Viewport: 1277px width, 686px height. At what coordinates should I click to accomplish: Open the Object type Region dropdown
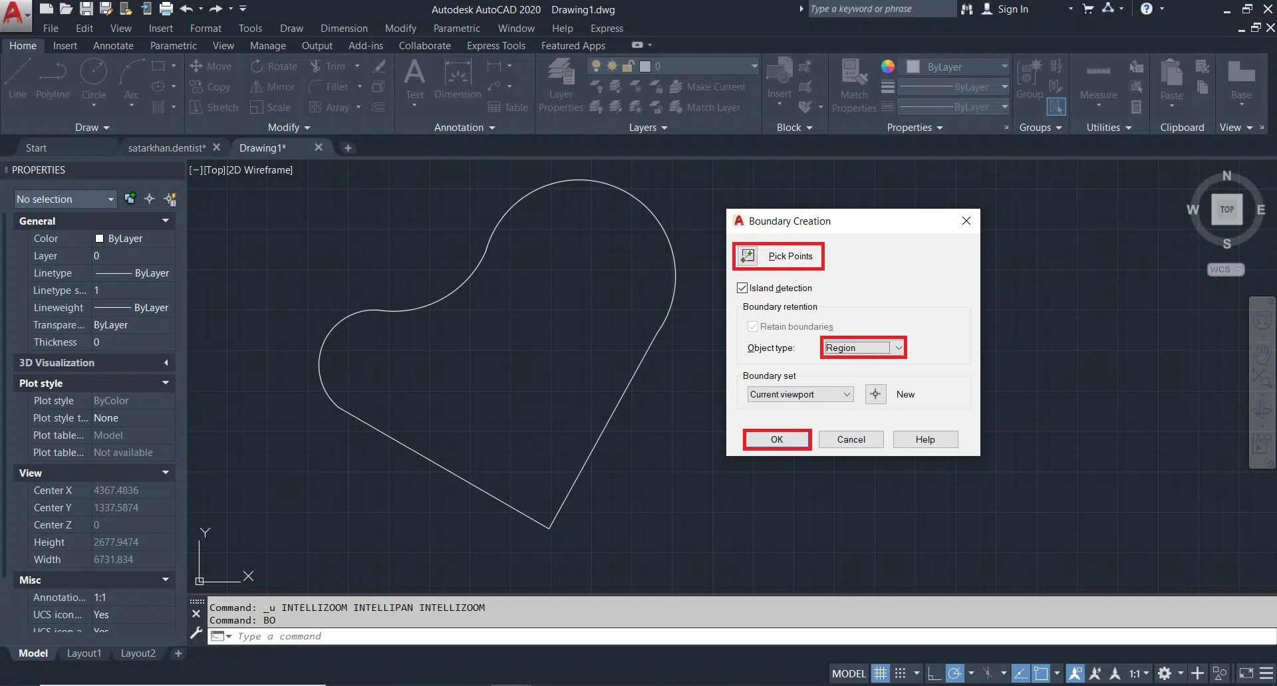coord(898,348)
